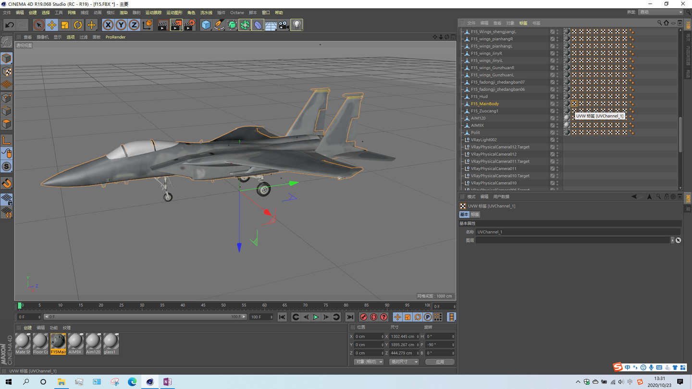The image size is (692, 389).
Task: Switch to Coordinate System toggle icon
Action: (x=148, y=25)
